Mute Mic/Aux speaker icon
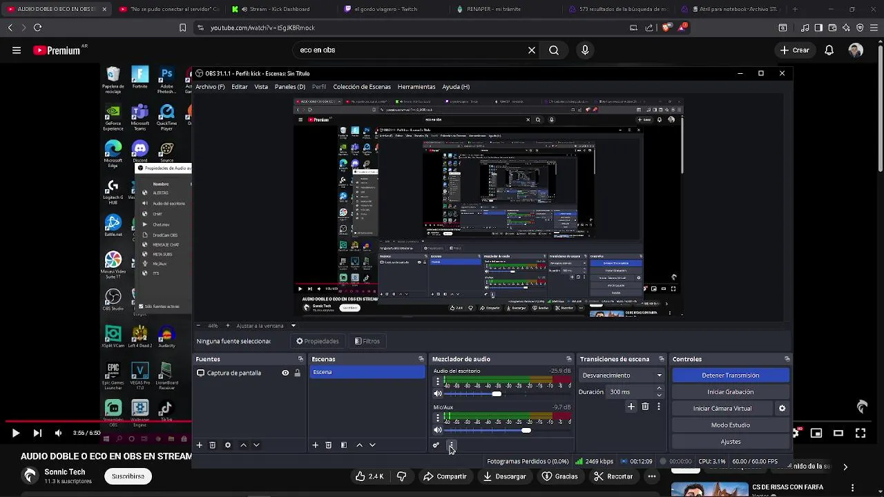The width and height of the screenshot is (884, 497). tap(438, 430)
